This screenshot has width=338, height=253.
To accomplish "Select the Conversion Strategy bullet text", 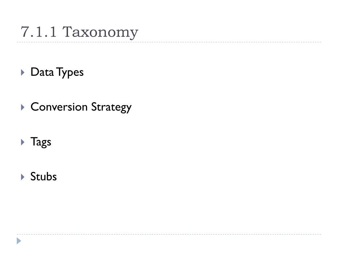I will (x=81, y=107).
